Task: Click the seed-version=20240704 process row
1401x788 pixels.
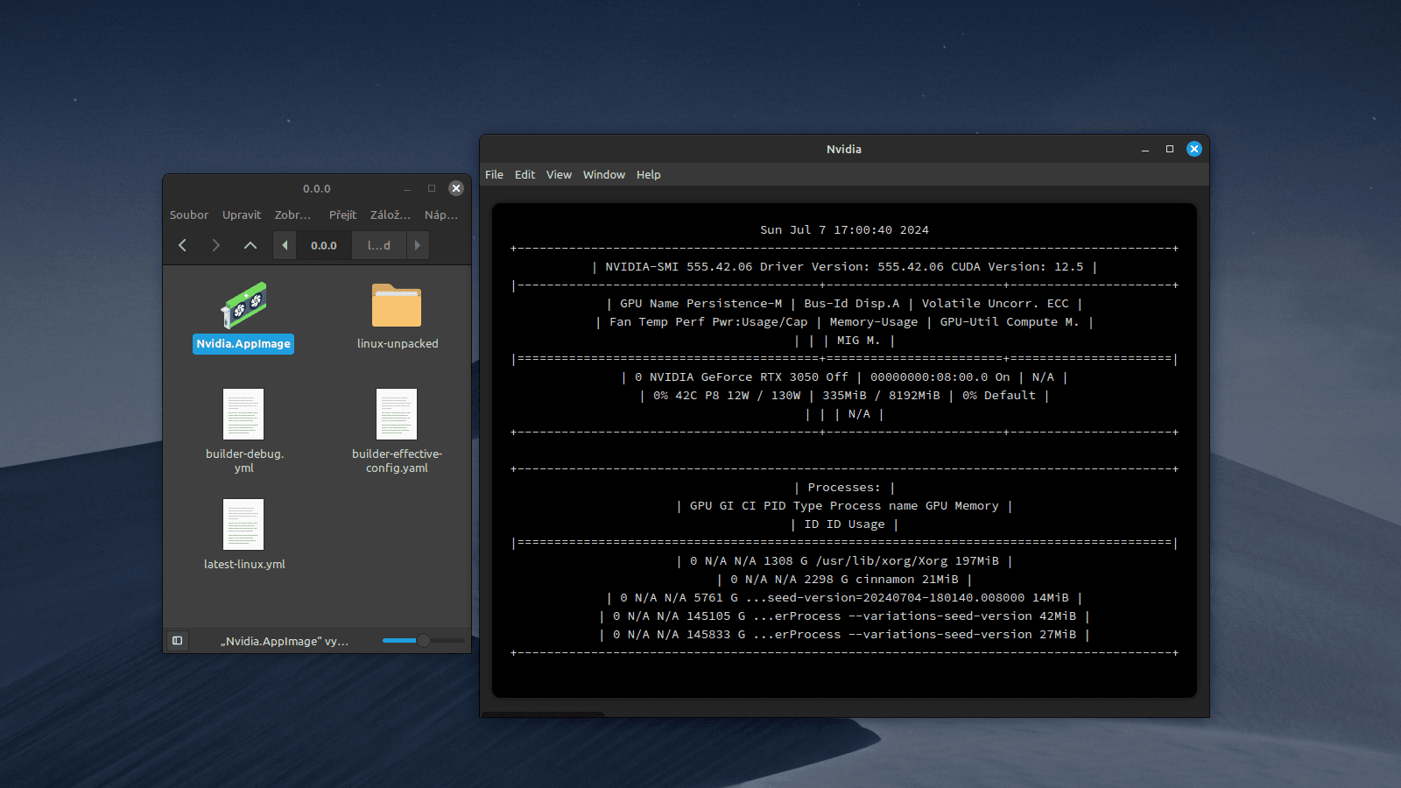Action: pos(844,598)
